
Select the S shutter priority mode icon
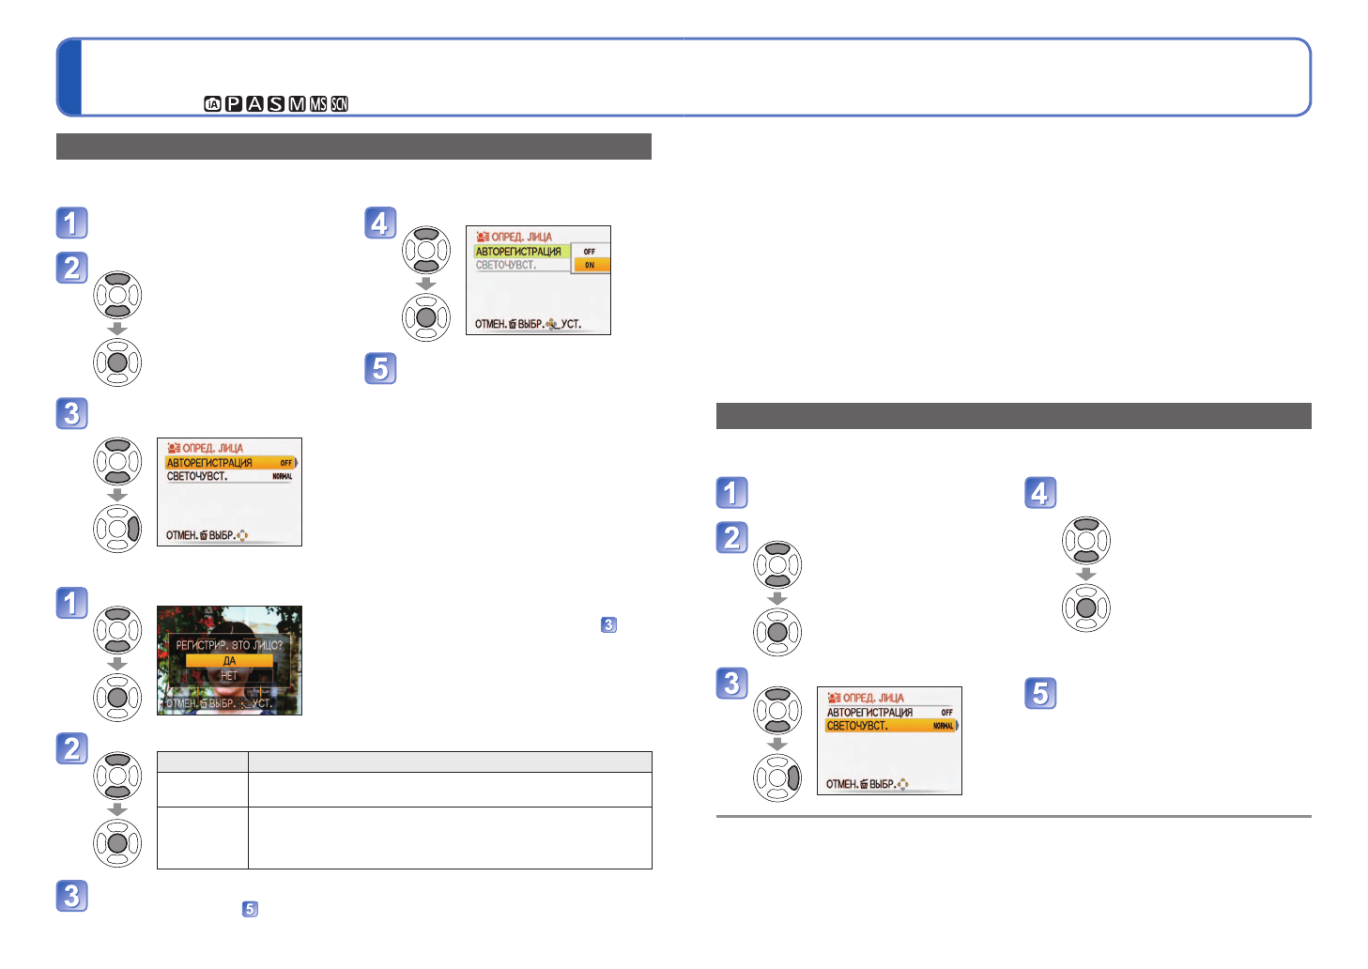click(x=275, y=104)
